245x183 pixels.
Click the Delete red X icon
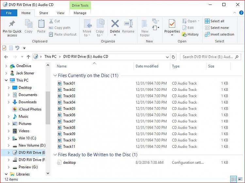click(x=115, y=24)
